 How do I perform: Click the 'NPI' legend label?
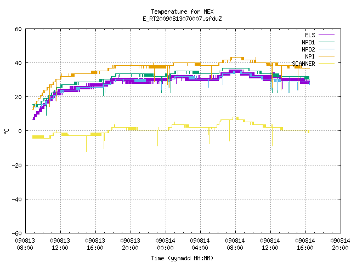click(310, 56)
